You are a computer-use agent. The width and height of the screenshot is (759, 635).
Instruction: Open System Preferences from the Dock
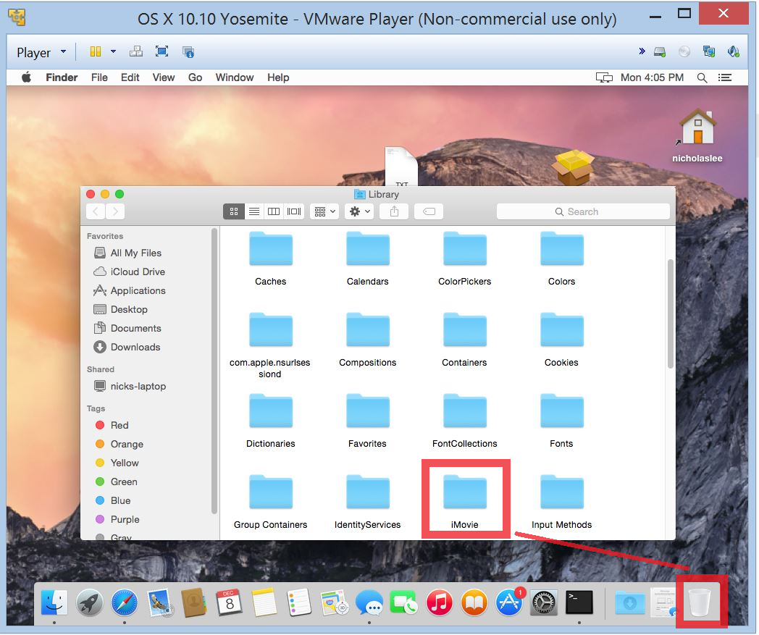click(544, 602)
